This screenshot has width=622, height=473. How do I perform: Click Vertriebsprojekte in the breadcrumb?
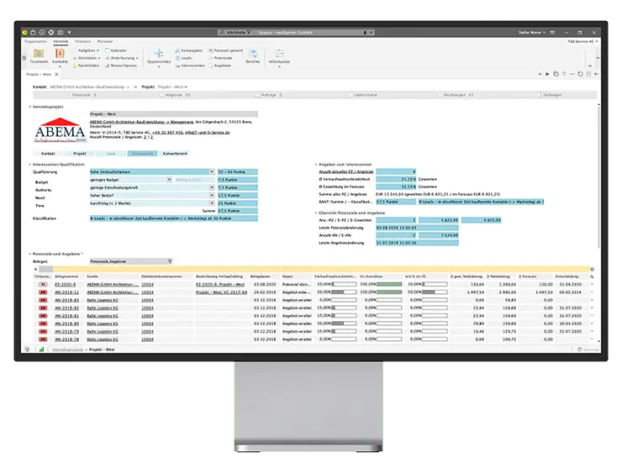click(x=68, y=349)
